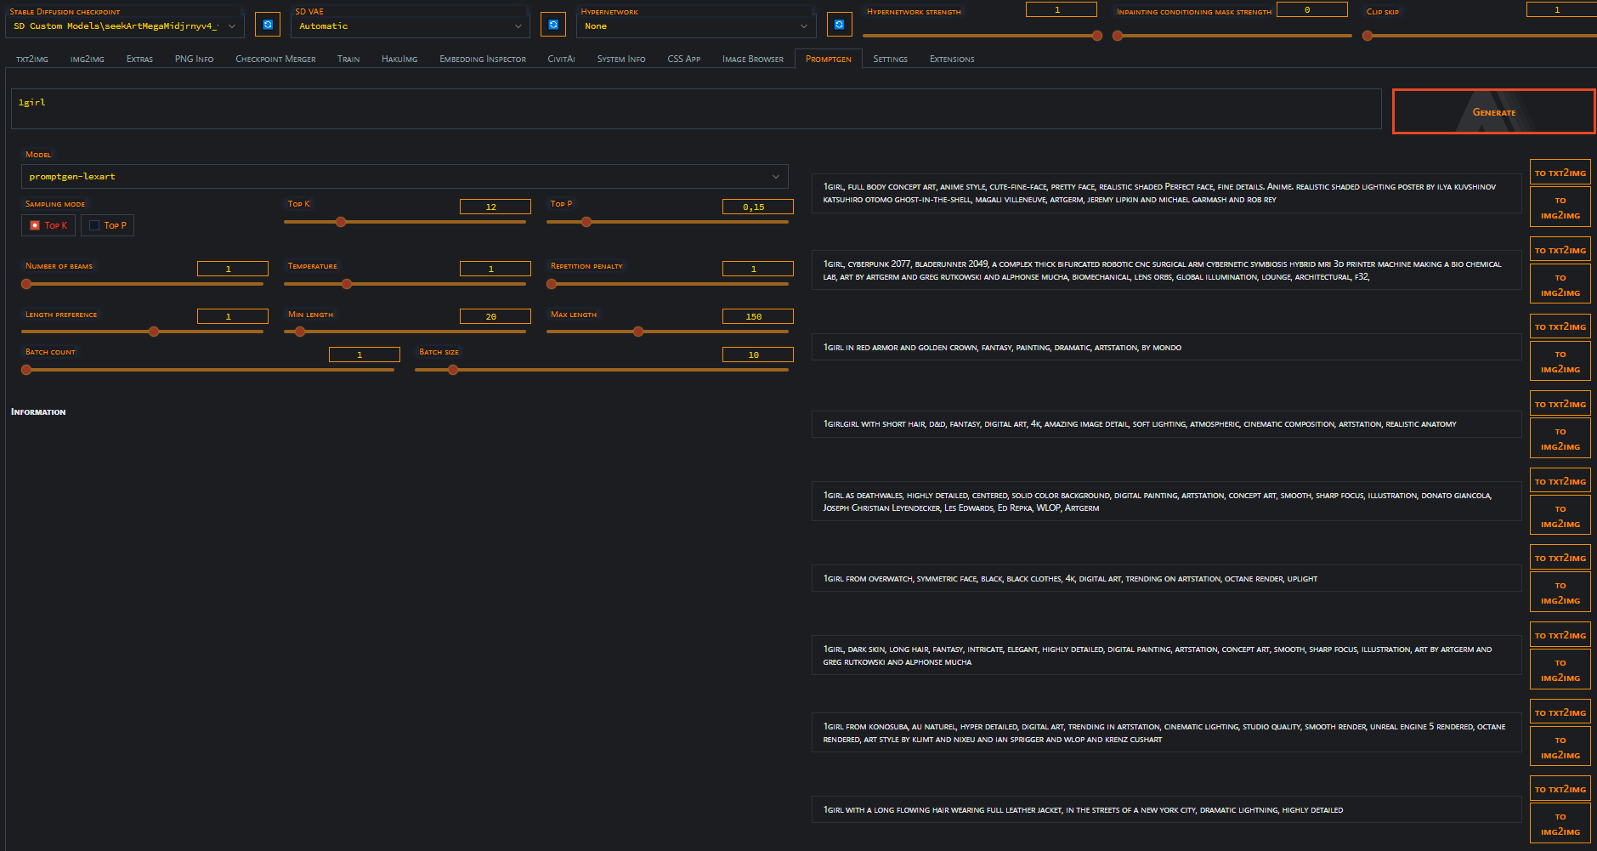Viewport: 1597px width, 851px height.
Task: Click the Hypernetwork strength value field
Action: (1061, 9)
